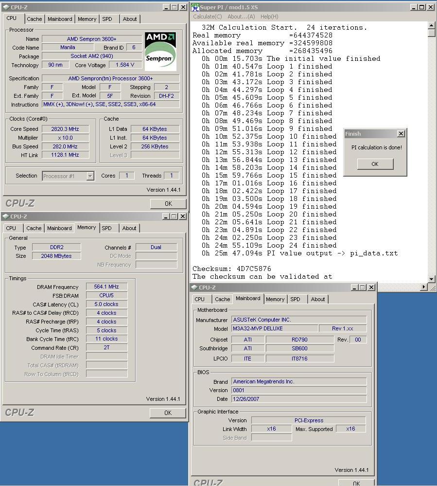Click the top CPU-Z window title icon
This screenshot has height=486, width=437.
tap(6, 7)
